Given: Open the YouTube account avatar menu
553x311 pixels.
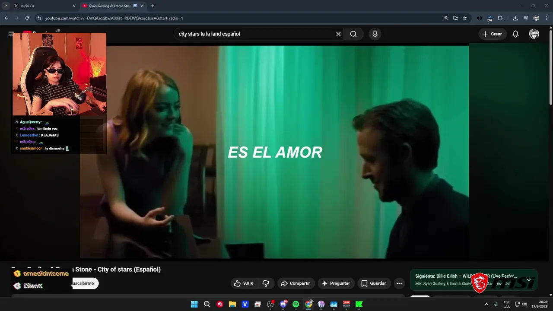Looking at the screenshot, I should pyautogui.click(x=534, y=34).
